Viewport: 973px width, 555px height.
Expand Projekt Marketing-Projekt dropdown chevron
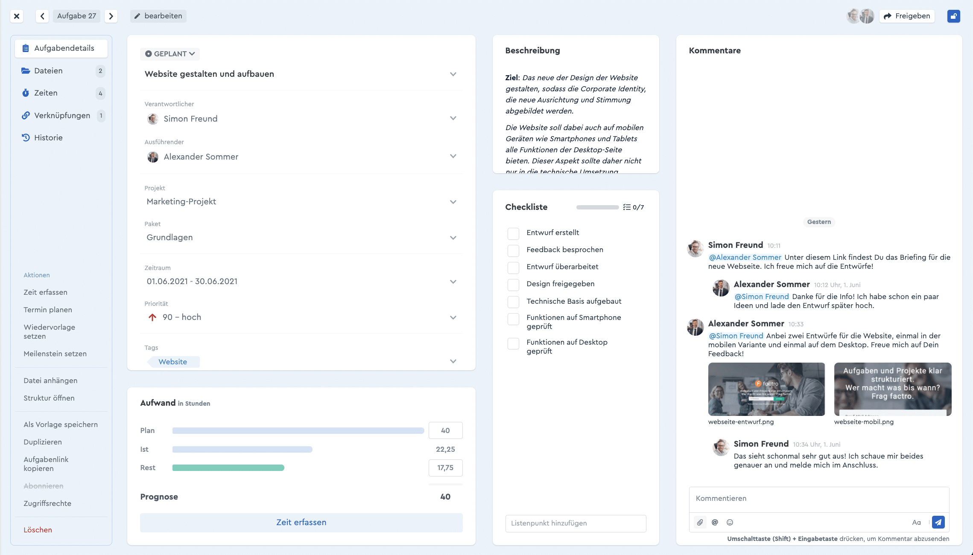click(x=453, y=202)
